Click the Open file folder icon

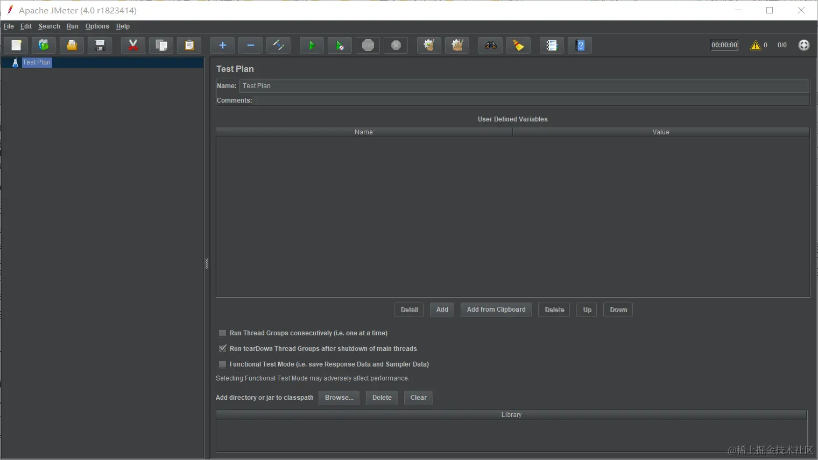click(72, 46)
